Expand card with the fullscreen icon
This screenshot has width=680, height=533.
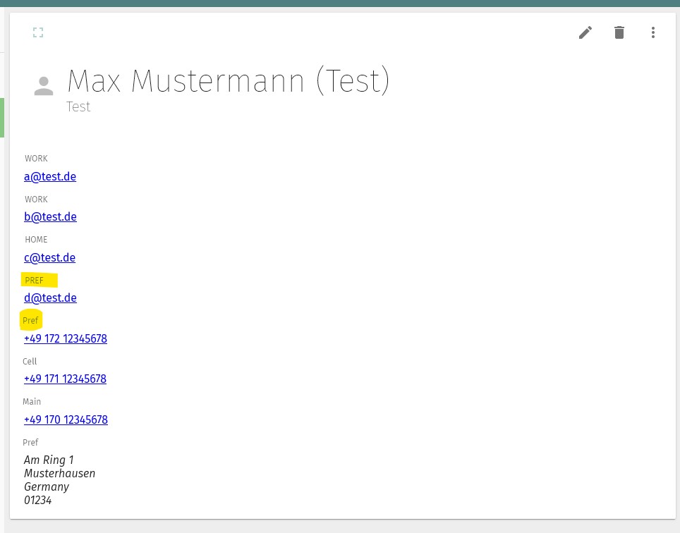[x=38, y=32]
